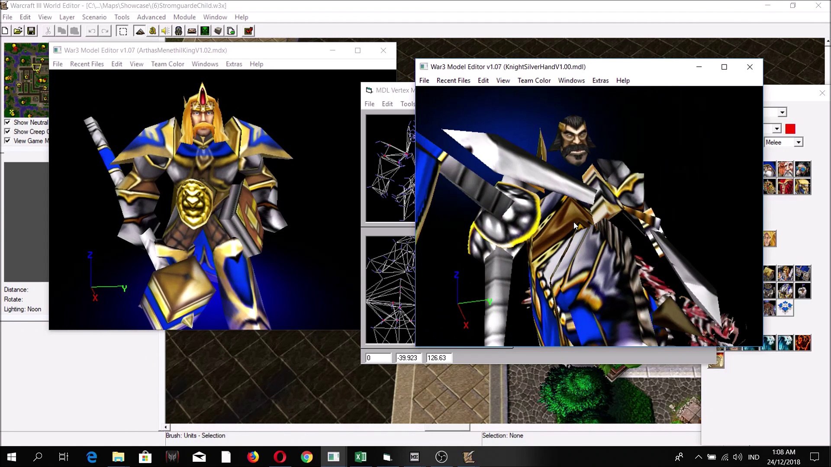The width and height of the screenshot is (831, 467).
Task: Open OBS Studio from the taskbar
Action: [441, 457]
